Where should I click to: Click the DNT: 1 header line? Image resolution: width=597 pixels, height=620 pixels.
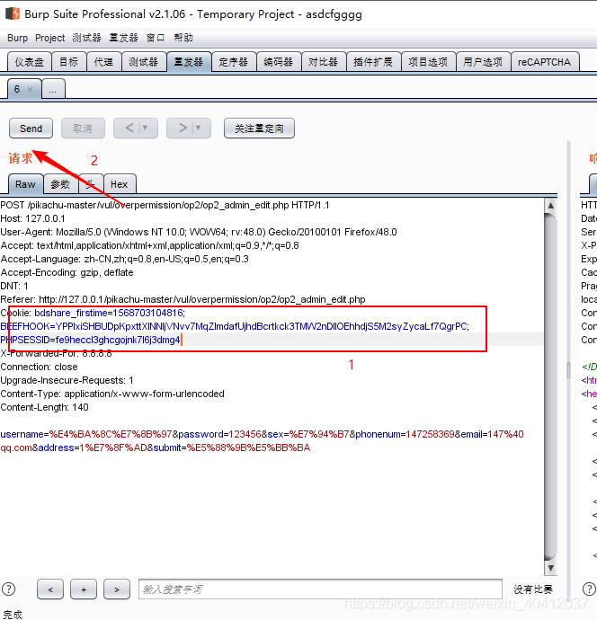click(x=14, y=286)
